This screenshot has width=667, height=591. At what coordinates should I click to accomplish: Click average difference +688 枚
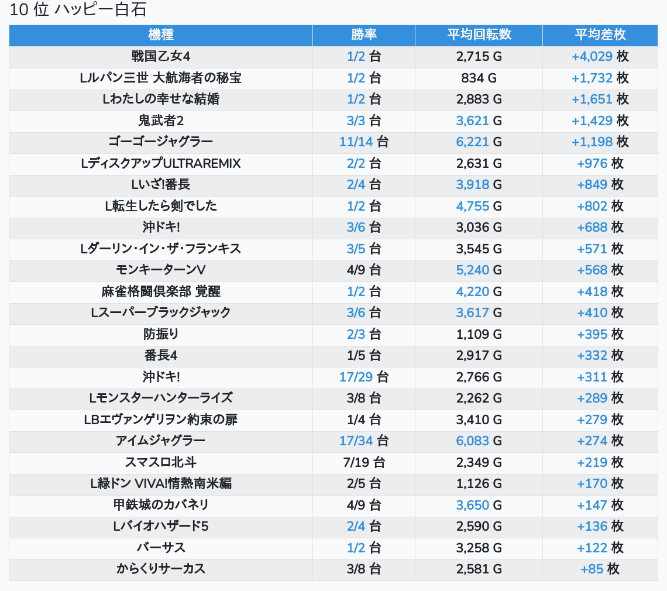click(600, 227)
